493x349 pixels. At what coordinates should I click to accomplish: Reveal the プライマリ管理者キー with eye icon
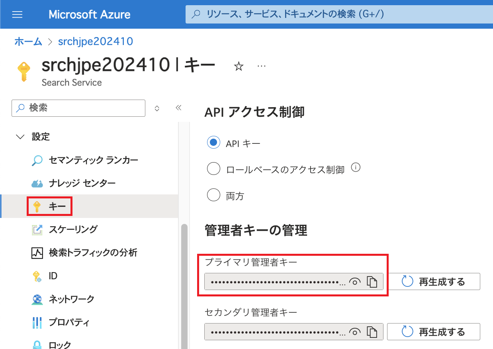coord(354,282)
